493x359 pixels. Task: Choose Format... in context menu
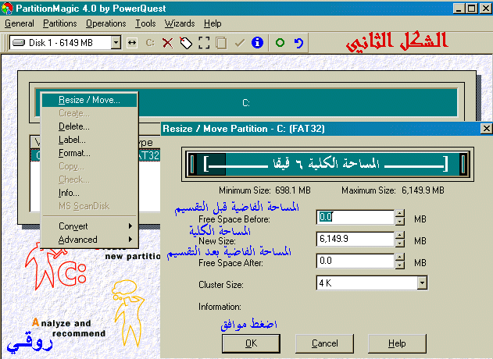(90, 153)
